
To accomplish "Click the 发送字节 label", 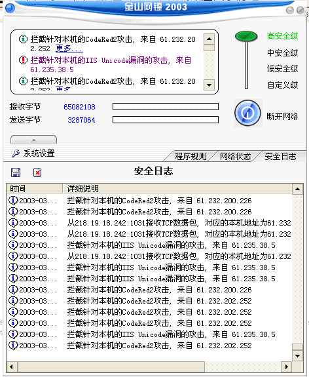I will [26, 119].
